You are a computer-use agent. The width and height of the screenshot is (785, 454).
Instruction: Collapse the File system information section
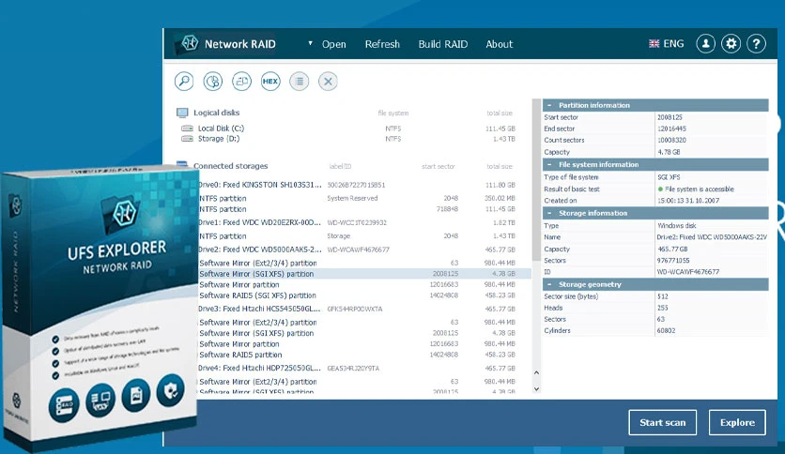coord(549,164)
